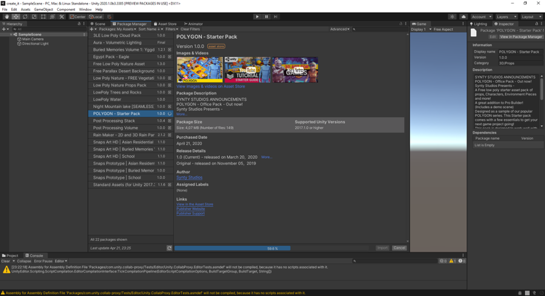Refresh the package list icon

(x=169, y=248)
